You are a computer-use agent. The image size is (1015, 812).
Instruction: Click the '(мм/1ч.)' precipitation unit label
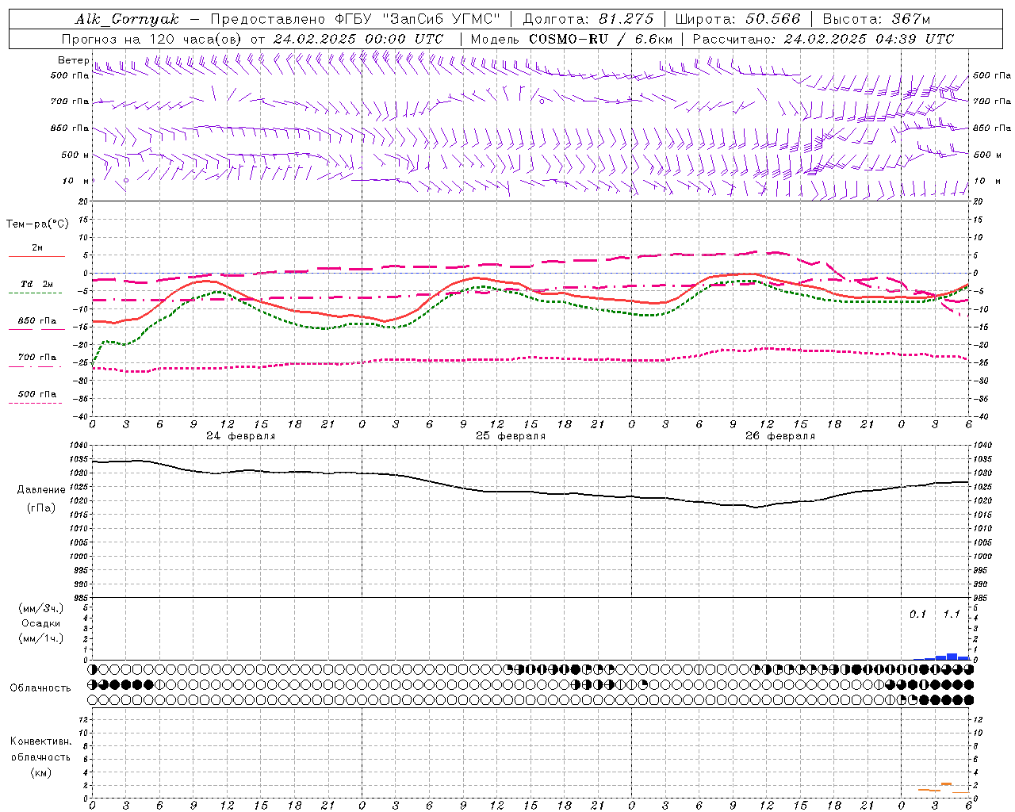(x=40, y=638)
